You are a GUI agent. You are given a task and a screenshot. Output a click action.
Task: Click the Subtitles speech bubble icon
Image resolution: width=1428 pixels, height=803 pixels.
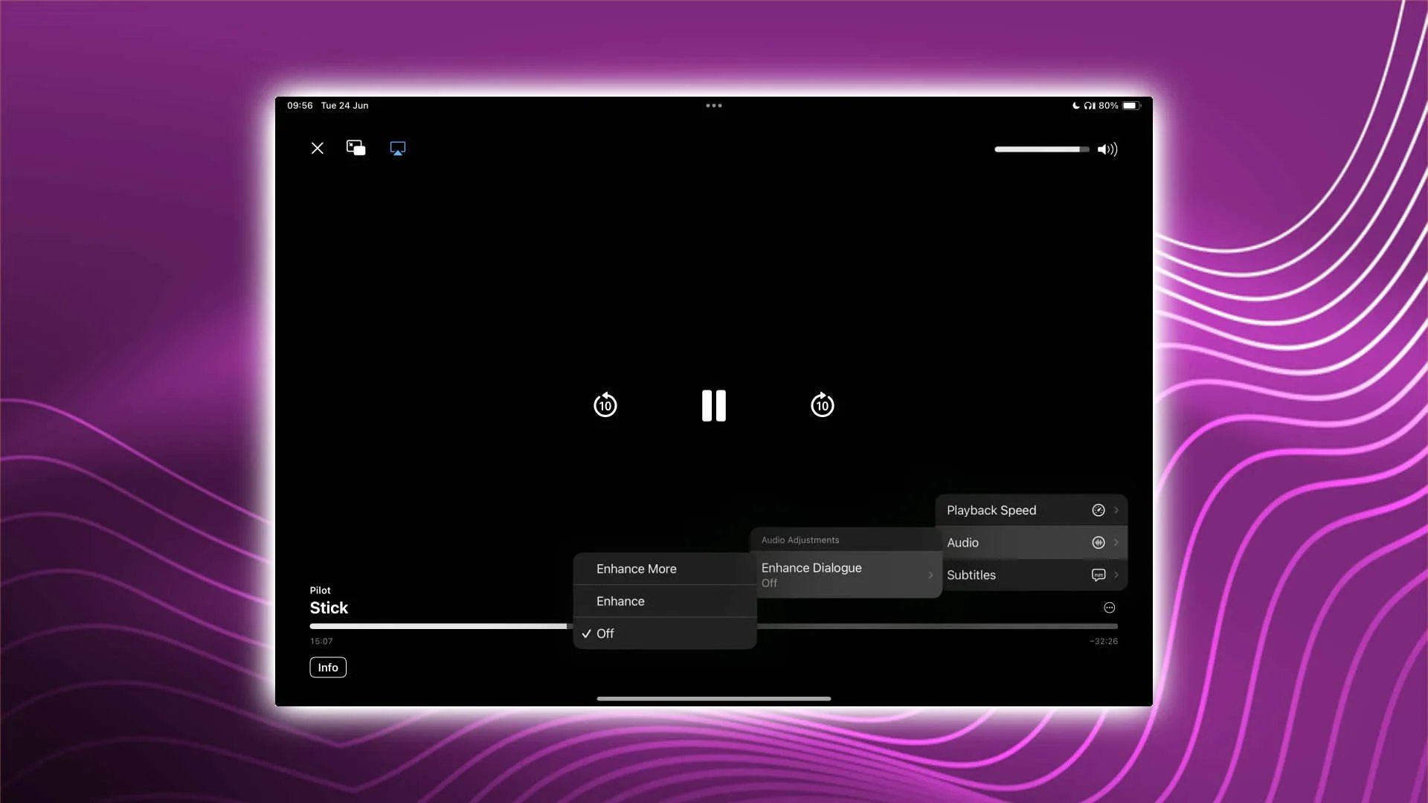pyautogui.click(x=1099, y=575)
